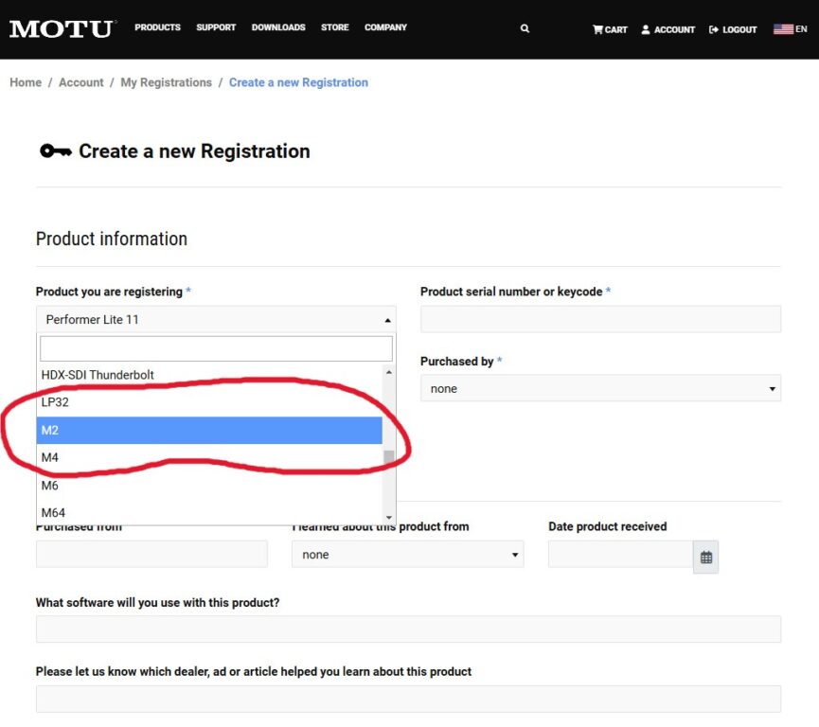
Task: Go to the Downloads page
Action: (278, 27)
